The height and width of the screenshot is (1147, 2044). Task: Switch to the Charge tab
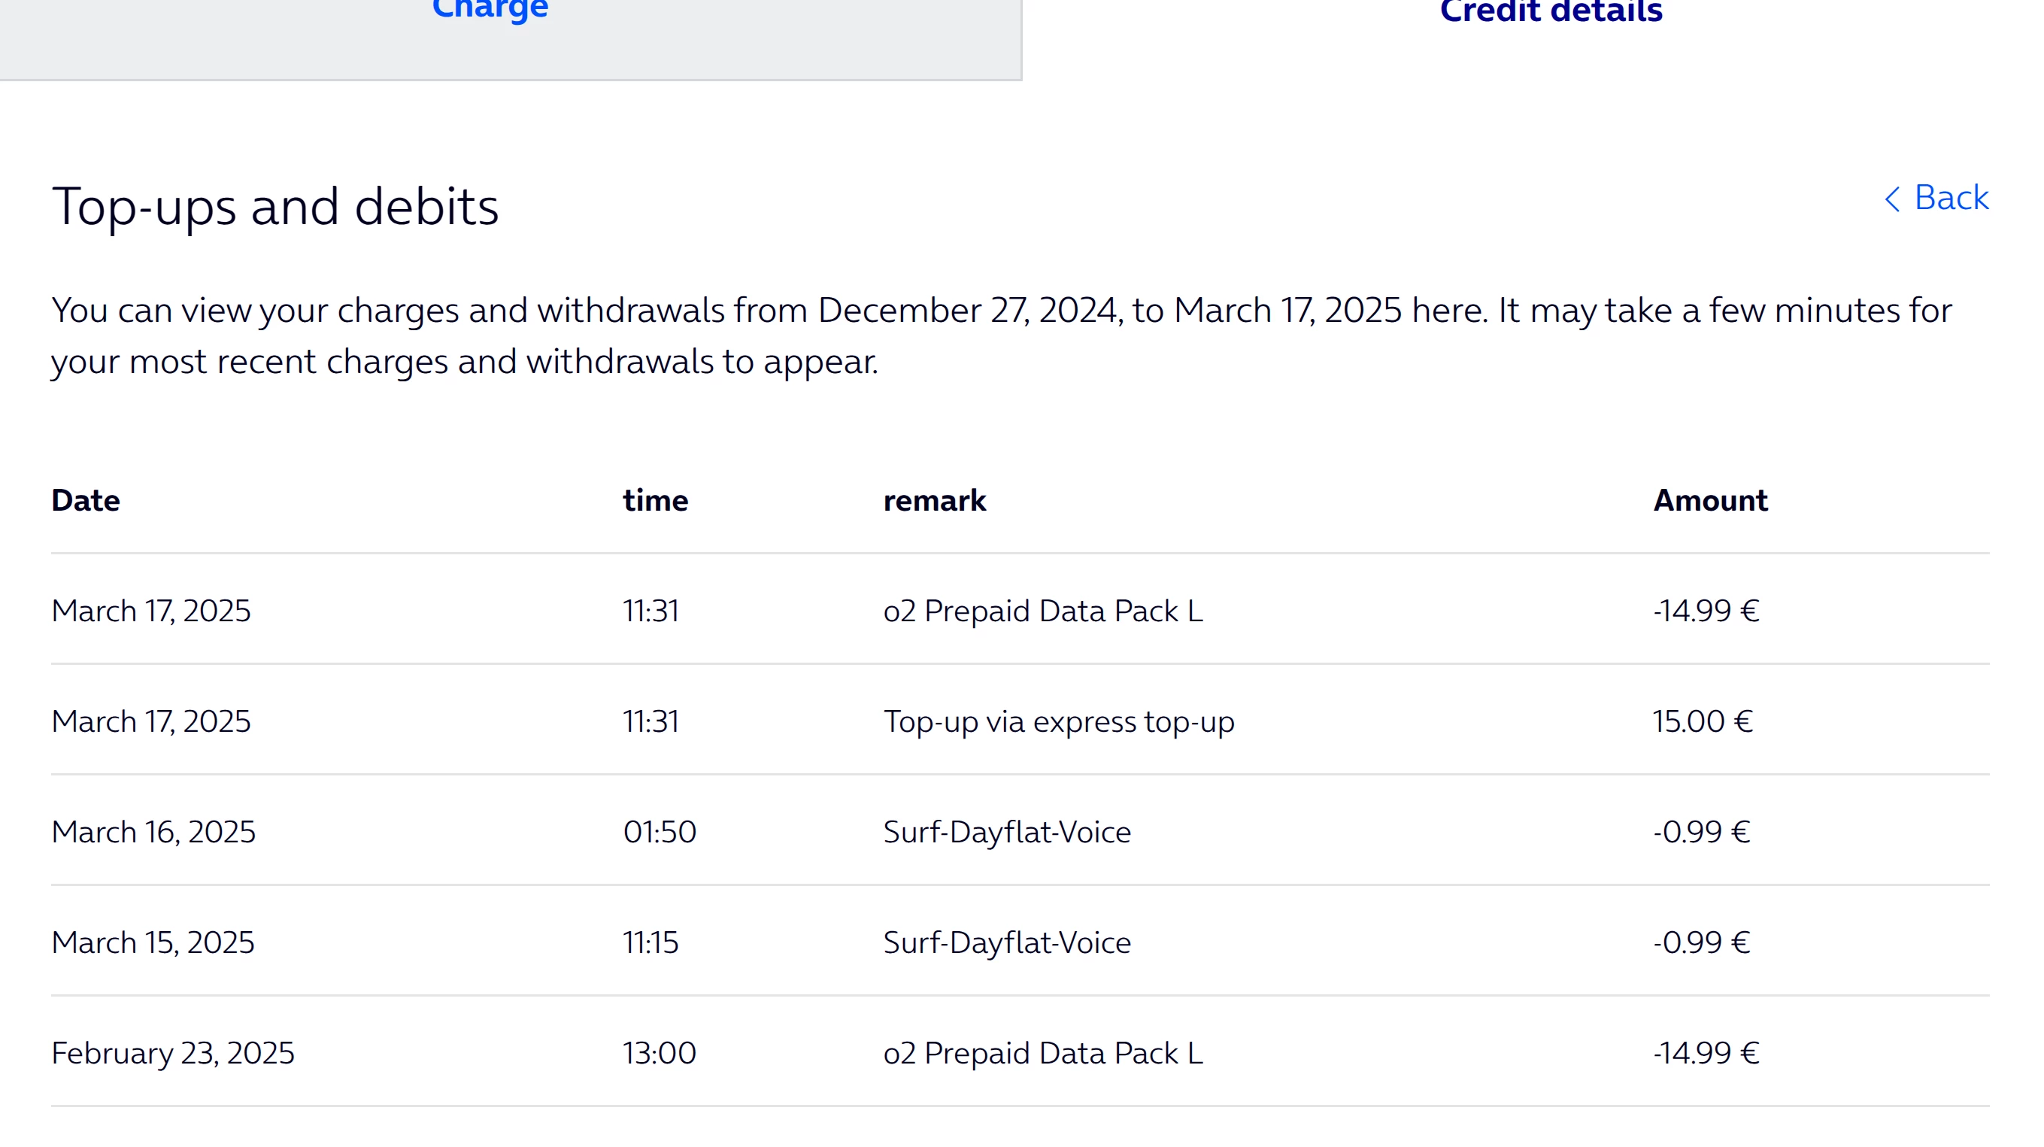coord(490,11)
